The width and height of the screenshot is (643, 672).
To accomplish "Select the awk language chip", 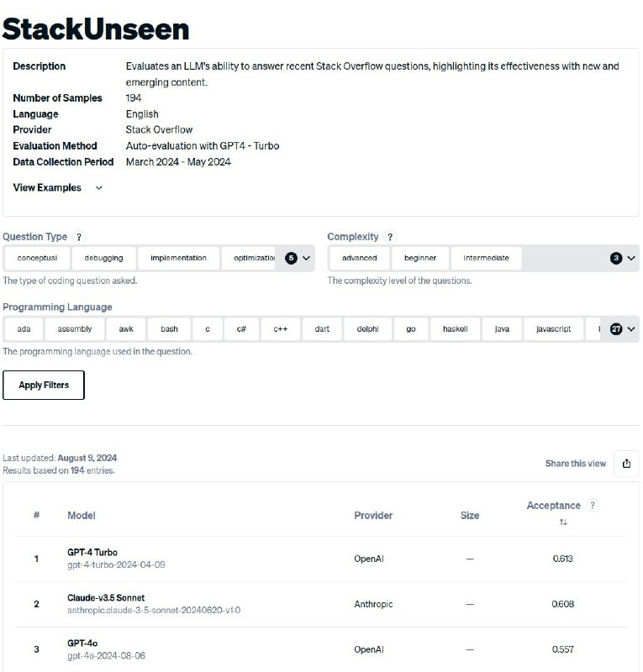I will coord(126,329).
